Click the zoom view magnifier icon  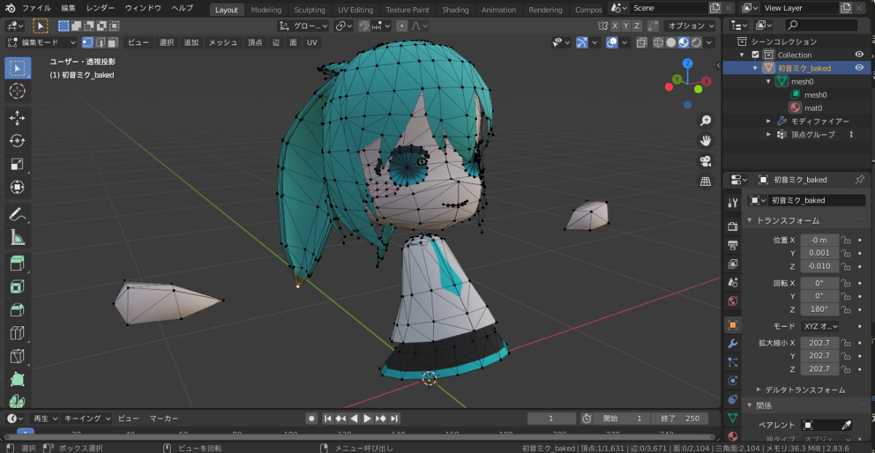pos(705,120)
